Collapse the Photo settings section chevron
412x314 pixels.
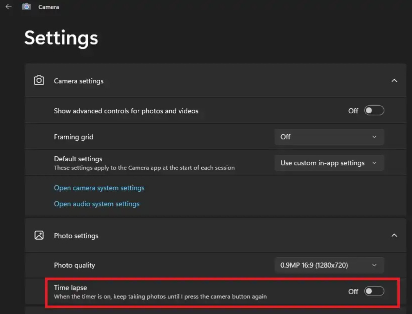coord(394,235)
